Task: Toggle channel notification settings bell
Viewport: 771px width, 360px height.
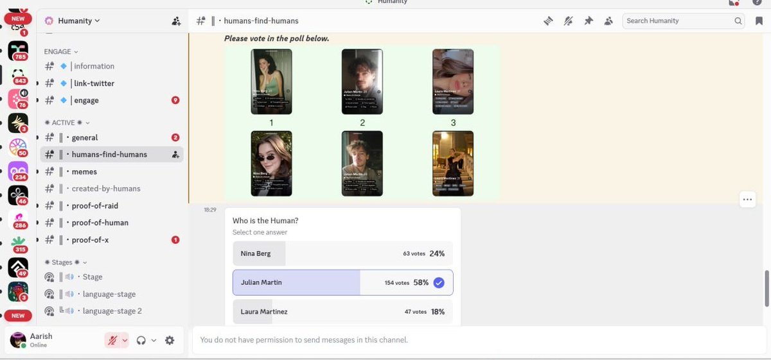Action: (568, 21)
